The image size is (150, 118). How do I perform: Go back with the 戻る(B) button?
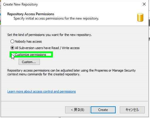click(x=77, y=110)
